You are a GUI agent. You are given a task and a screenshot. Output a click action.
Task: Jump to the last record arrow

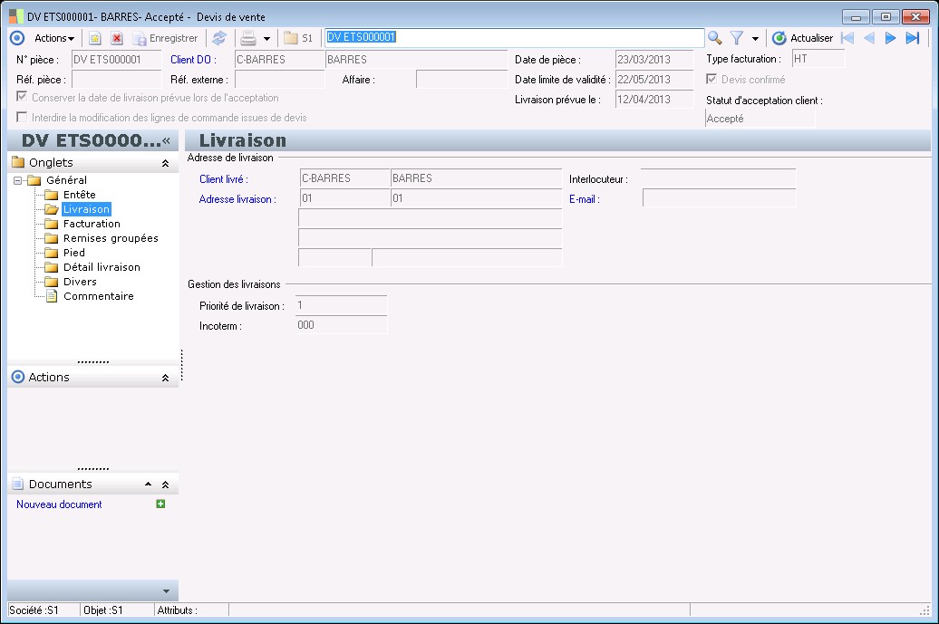pos(912,38)
